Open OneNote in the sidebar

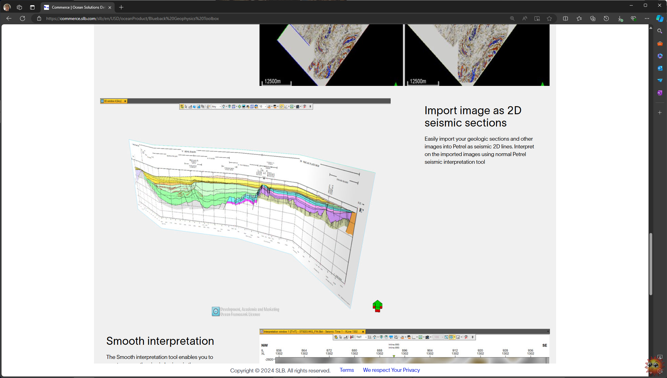[660, 93]
